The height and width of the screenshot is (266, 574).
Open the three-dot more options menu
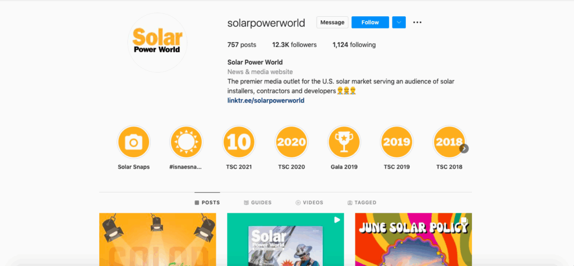[417, 22]
